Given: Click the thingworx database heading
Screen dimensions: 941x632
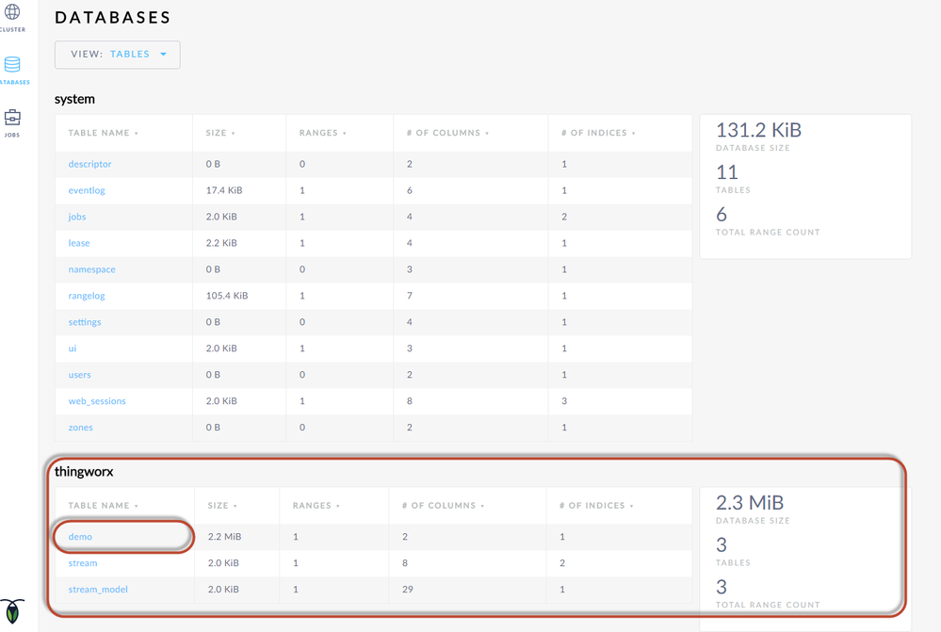Looking at the screenshot, I should click(84, 472).
